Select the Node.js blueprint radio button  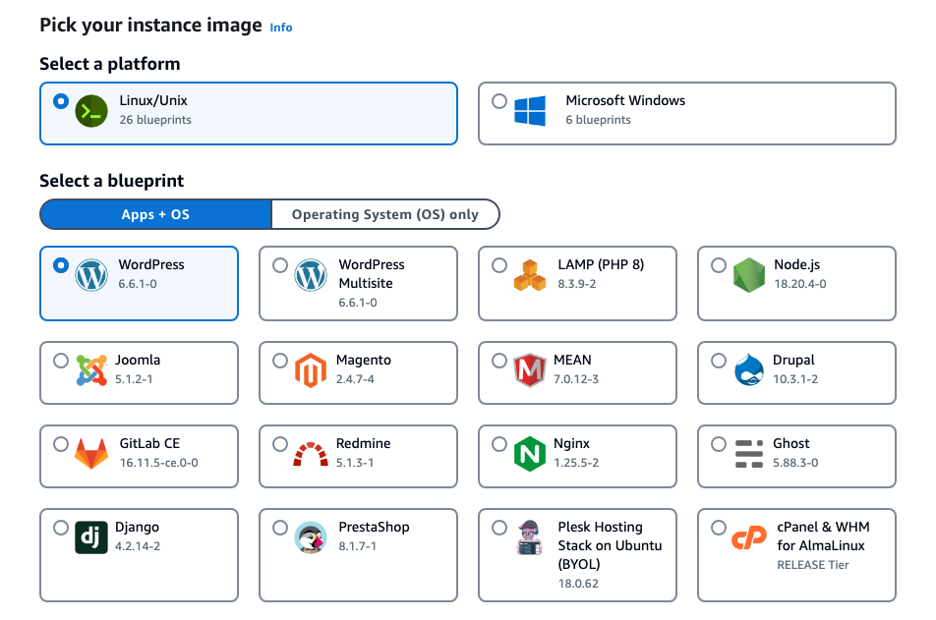(719, 265)
